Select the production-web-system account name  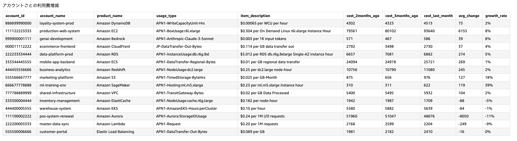point(60,31)
